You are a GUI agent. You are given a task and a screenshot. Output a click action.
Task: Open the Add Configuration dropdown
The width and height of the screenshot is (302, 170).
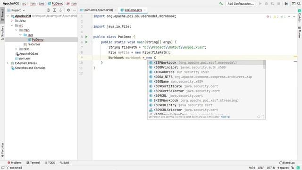pyautogui.click(x=241, y=3)
